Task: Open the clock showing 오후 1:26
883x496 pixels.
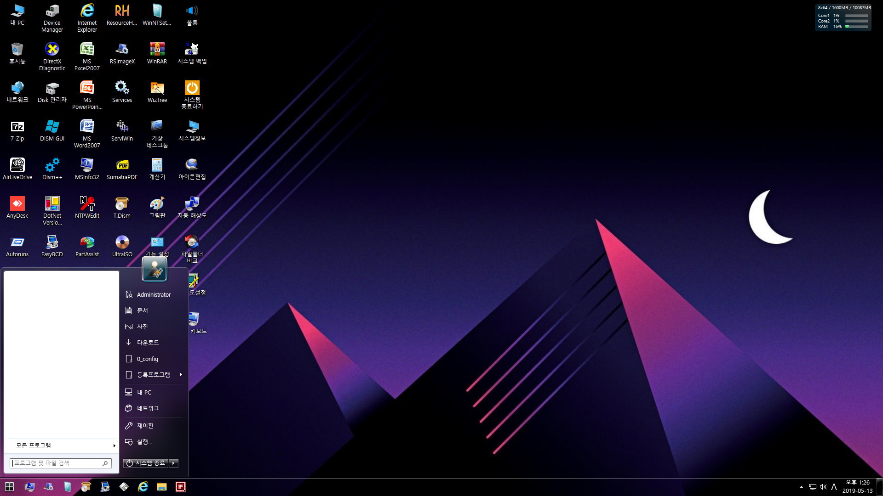Action: click(857, 487)
